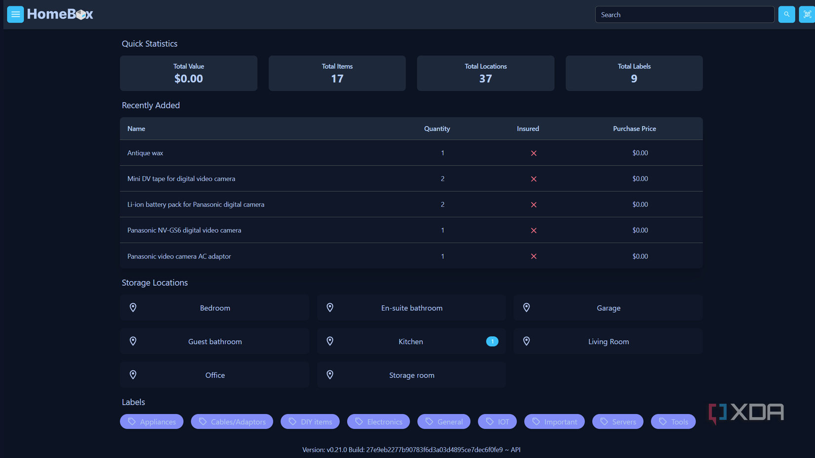Open the Kitchen storage location
The height and width of the screenshot is (458, 815).
point(410,341)
